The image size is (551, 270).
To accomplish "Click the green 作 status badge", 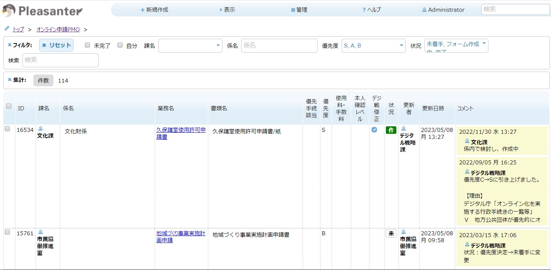I will [391, 130].
